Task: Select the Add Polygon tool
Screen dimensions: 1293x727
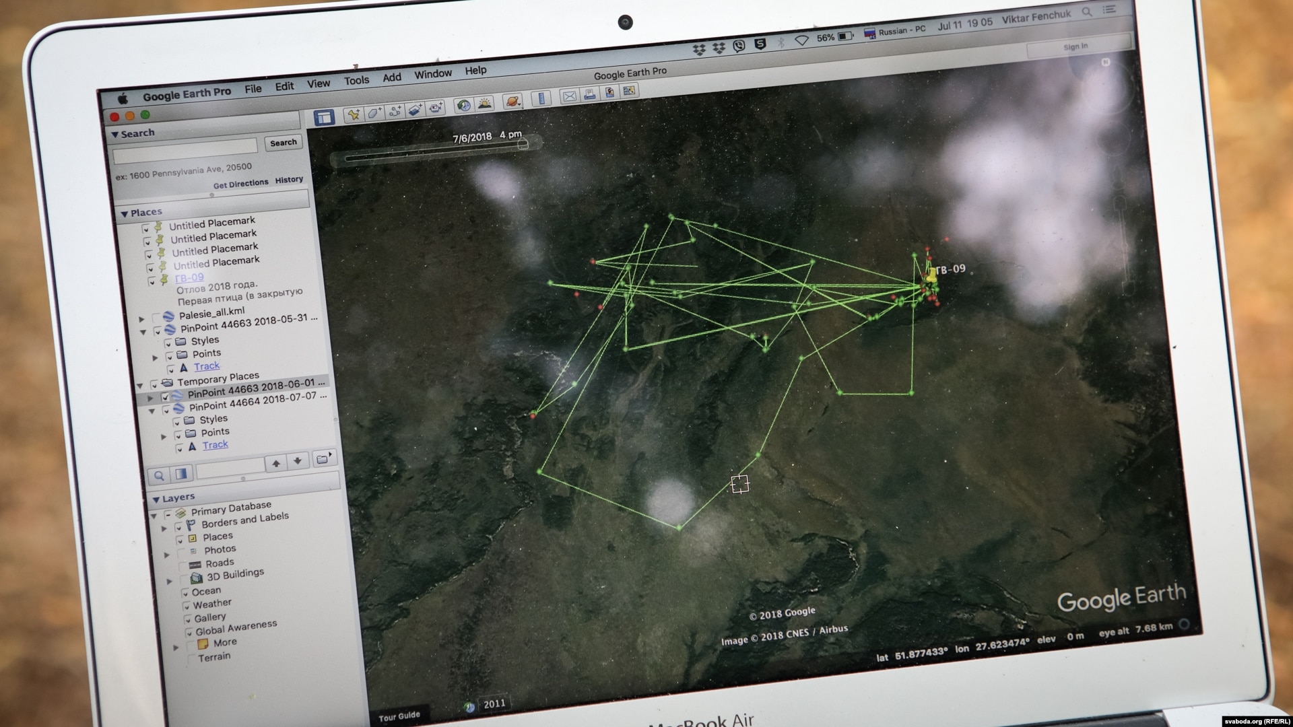Action: 374,113
